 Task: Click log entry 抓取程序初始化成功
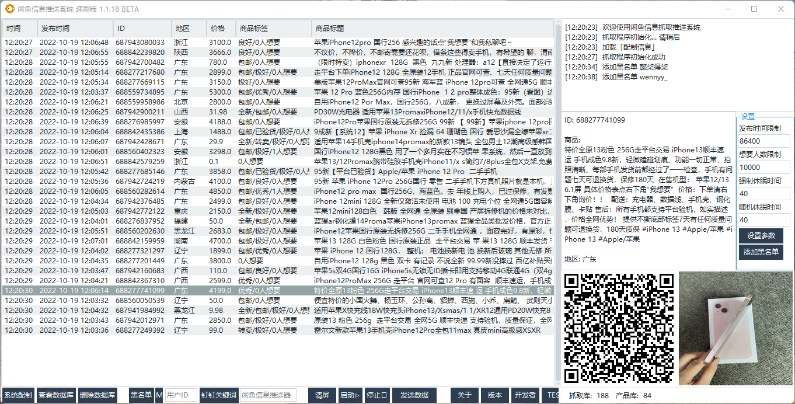[x=615, y=57]
